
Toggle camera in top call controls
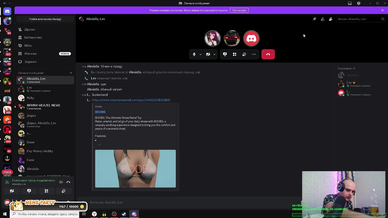(208, 54)
